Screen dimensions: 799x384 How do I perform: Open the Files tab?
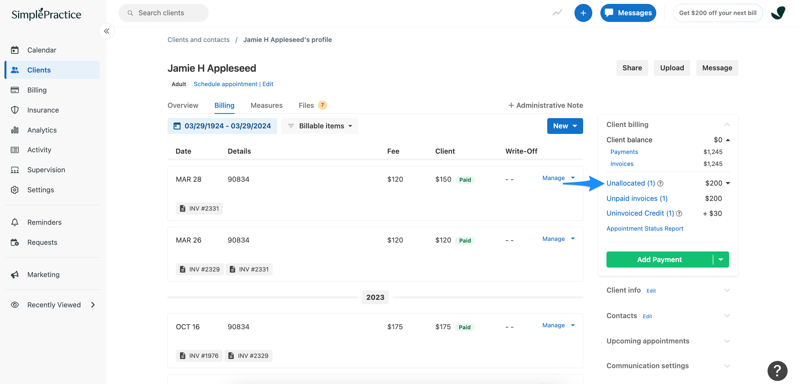click(307, 105)
